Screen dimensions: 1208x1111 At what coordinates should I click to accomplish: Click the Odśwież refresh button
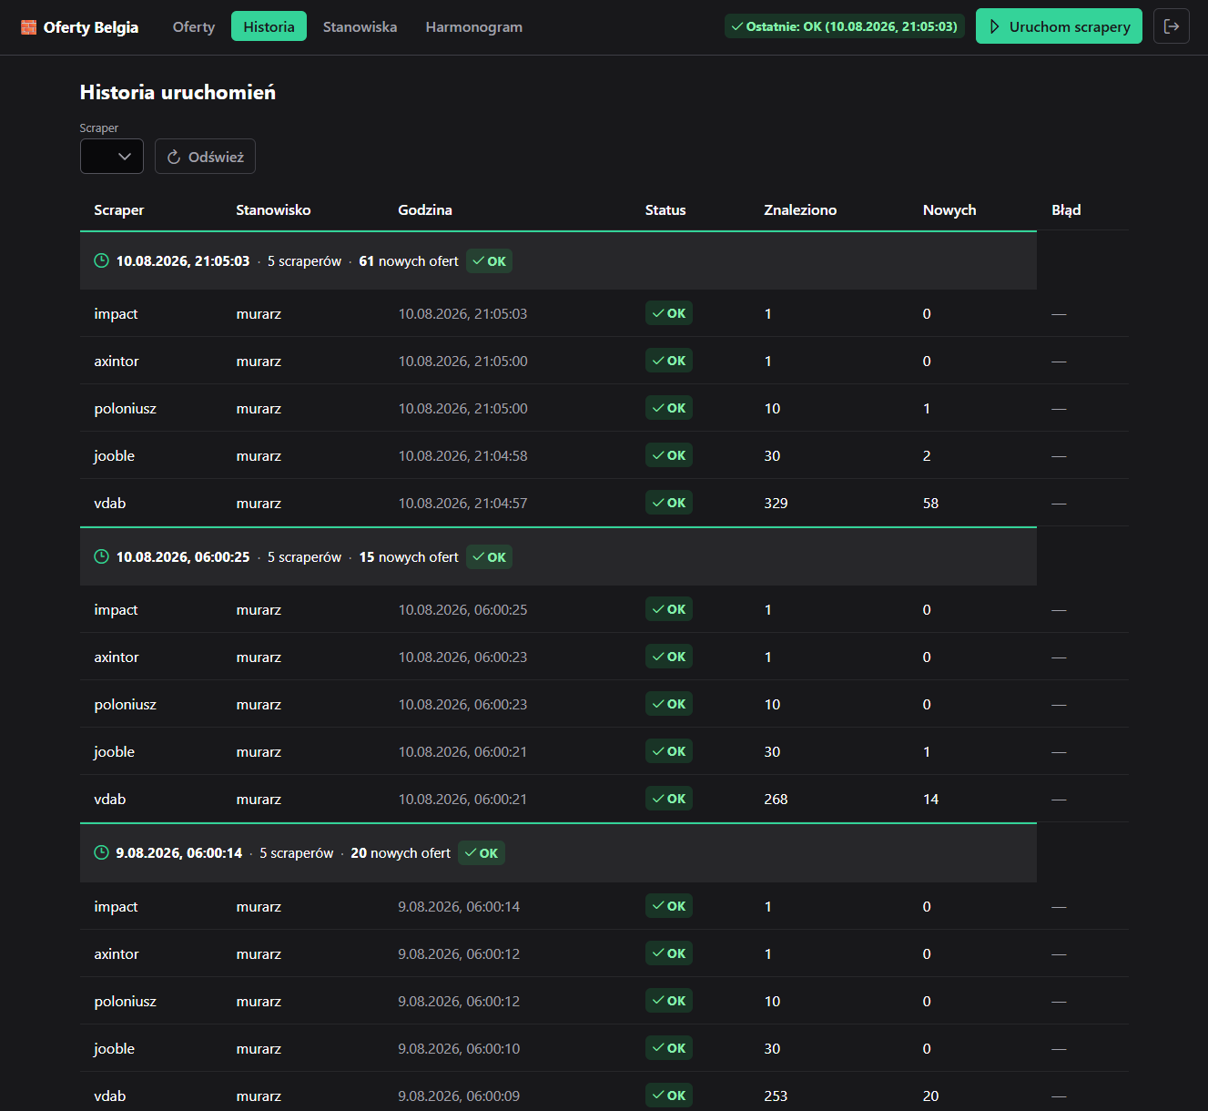[205, 156]
